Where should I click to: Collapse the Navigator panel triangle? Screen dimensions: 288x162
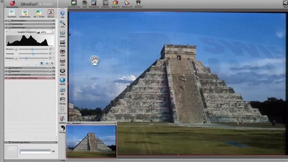[68, 123]
